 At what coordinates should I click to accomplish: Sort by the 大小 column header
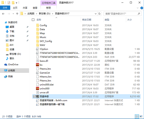tap(130, 20)
